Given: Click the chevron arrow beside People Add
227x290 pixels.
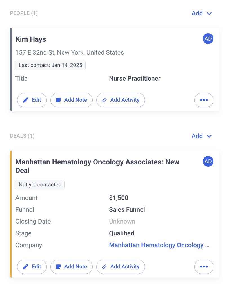Looking at the screenshot, I should coord(209,13).
